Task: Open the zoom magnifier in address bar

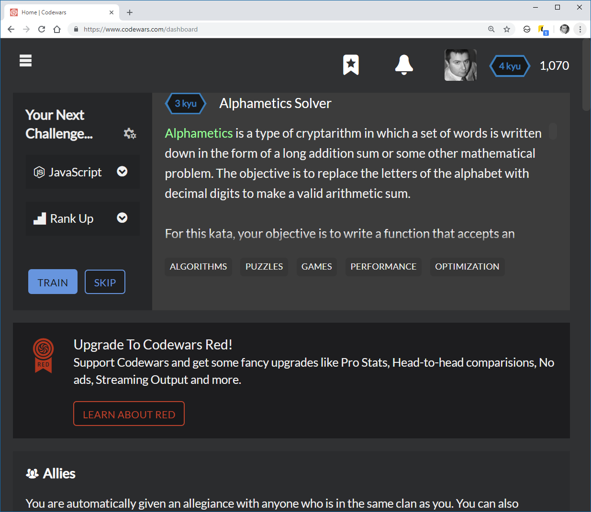Action: 491,29
